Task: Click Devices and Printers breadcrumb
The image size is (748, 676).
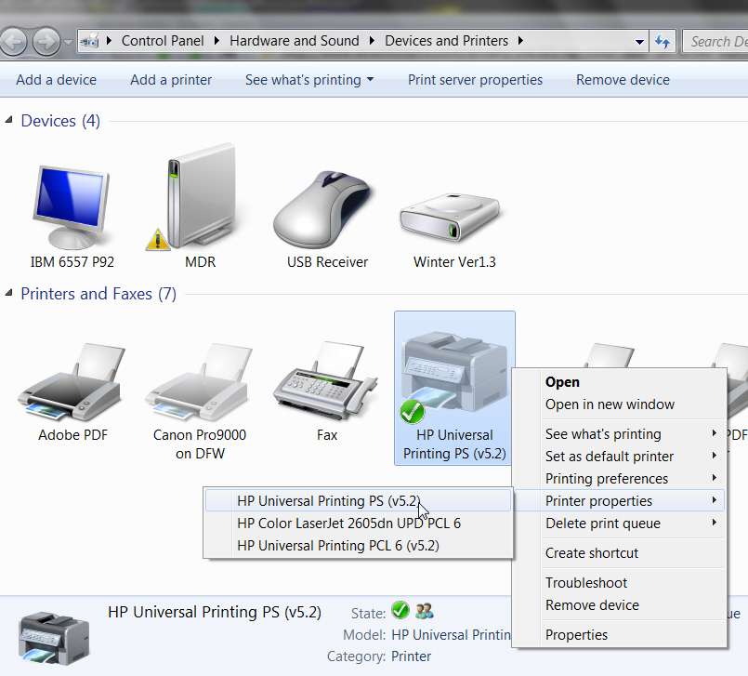Action: tap(447, 41)
